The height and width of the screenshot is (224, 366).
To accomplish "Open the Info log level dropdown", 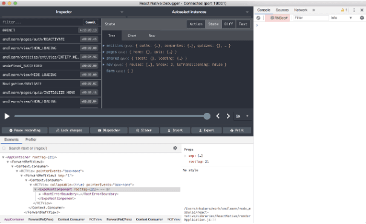I will click(341, 18).
